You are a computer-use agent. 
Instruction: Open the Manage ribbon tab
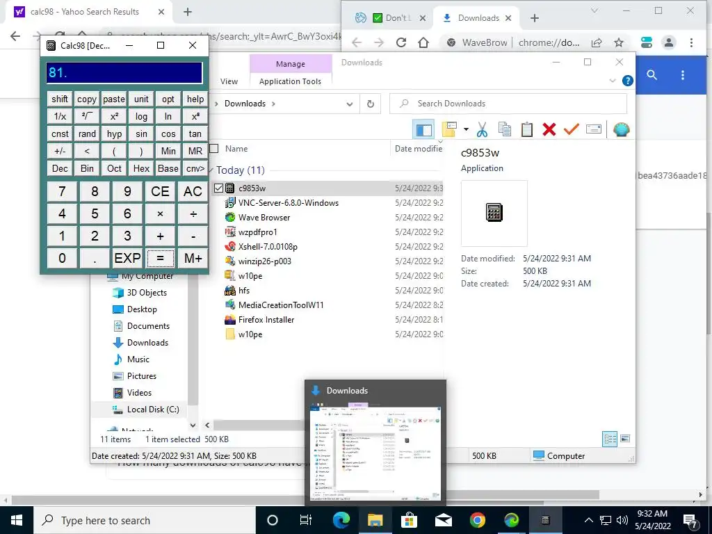(291, 64)
